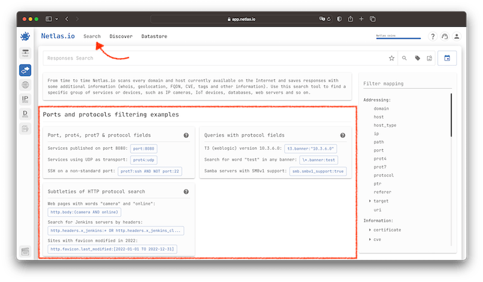Open the Host tool in the sidebar
This screenshot has width=483, height=282.
[25, 53]
